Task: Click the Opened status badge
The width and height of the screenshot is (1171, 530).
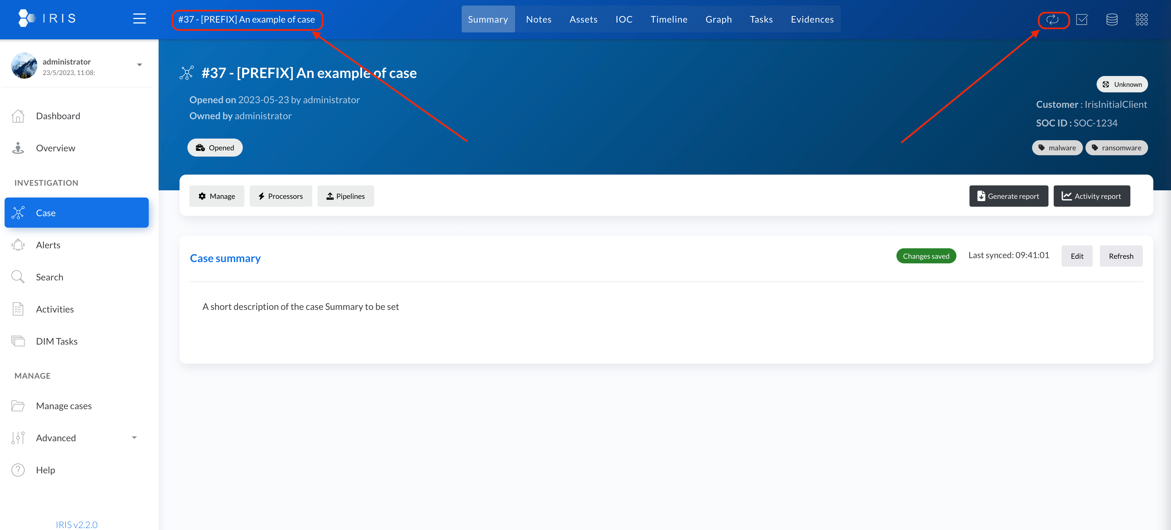Action: (x=215, y=148)
